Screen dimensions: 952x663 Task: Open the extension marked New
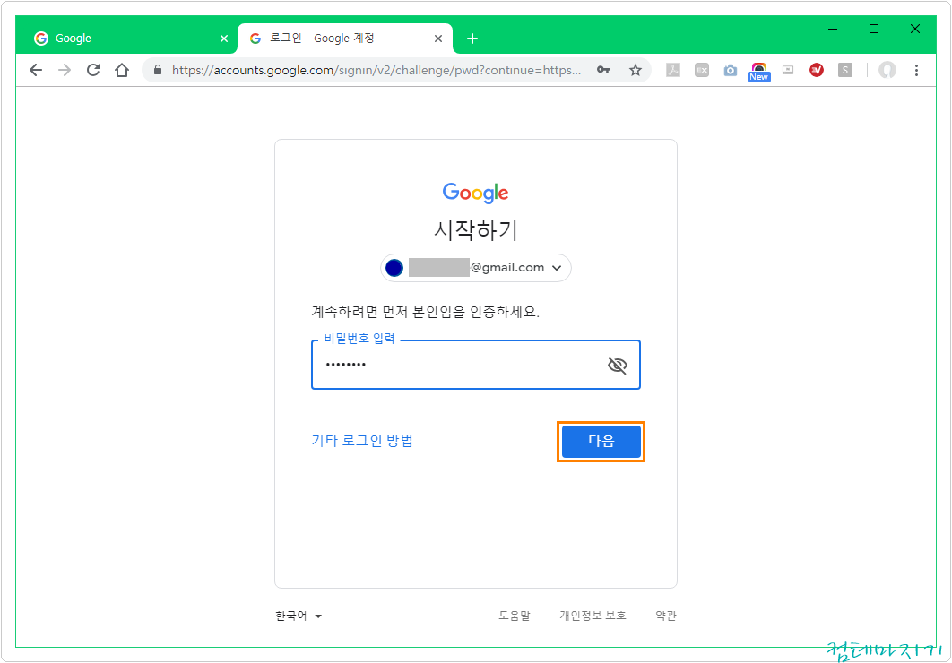click(759, 72)
